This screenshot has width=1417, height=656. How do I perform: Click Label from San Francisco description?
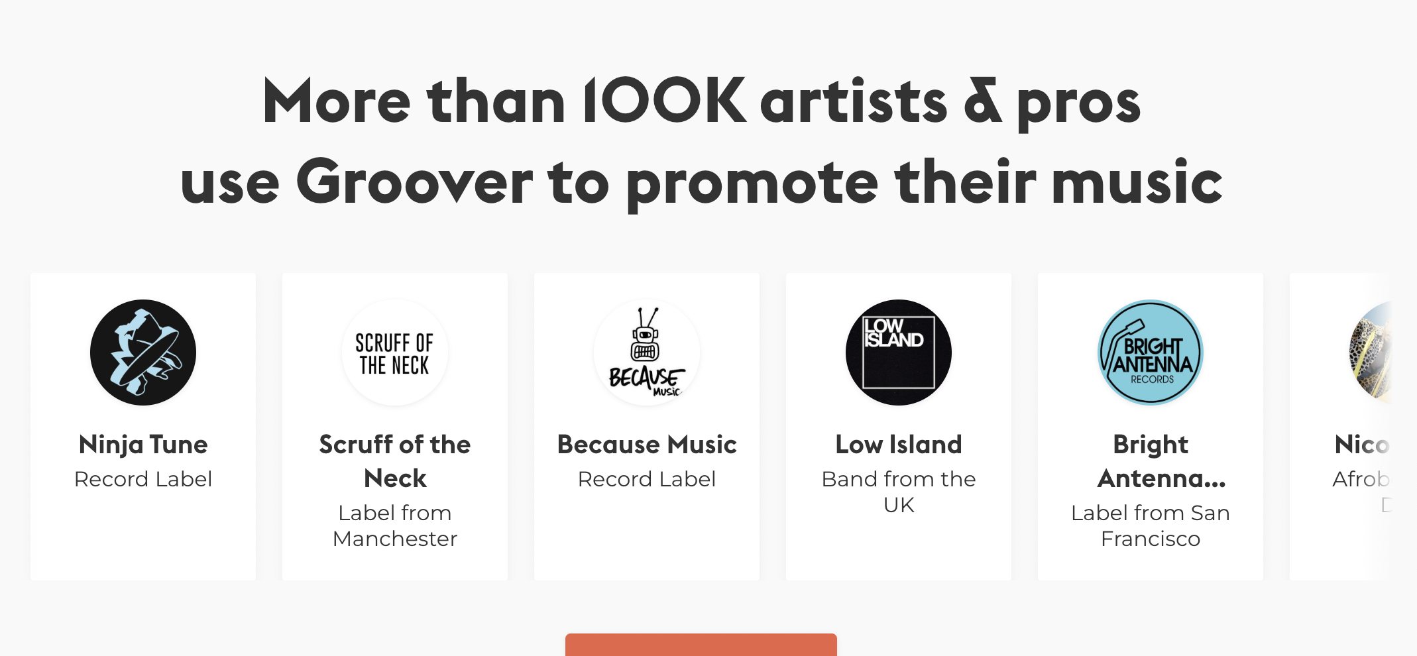point(1151,525)
